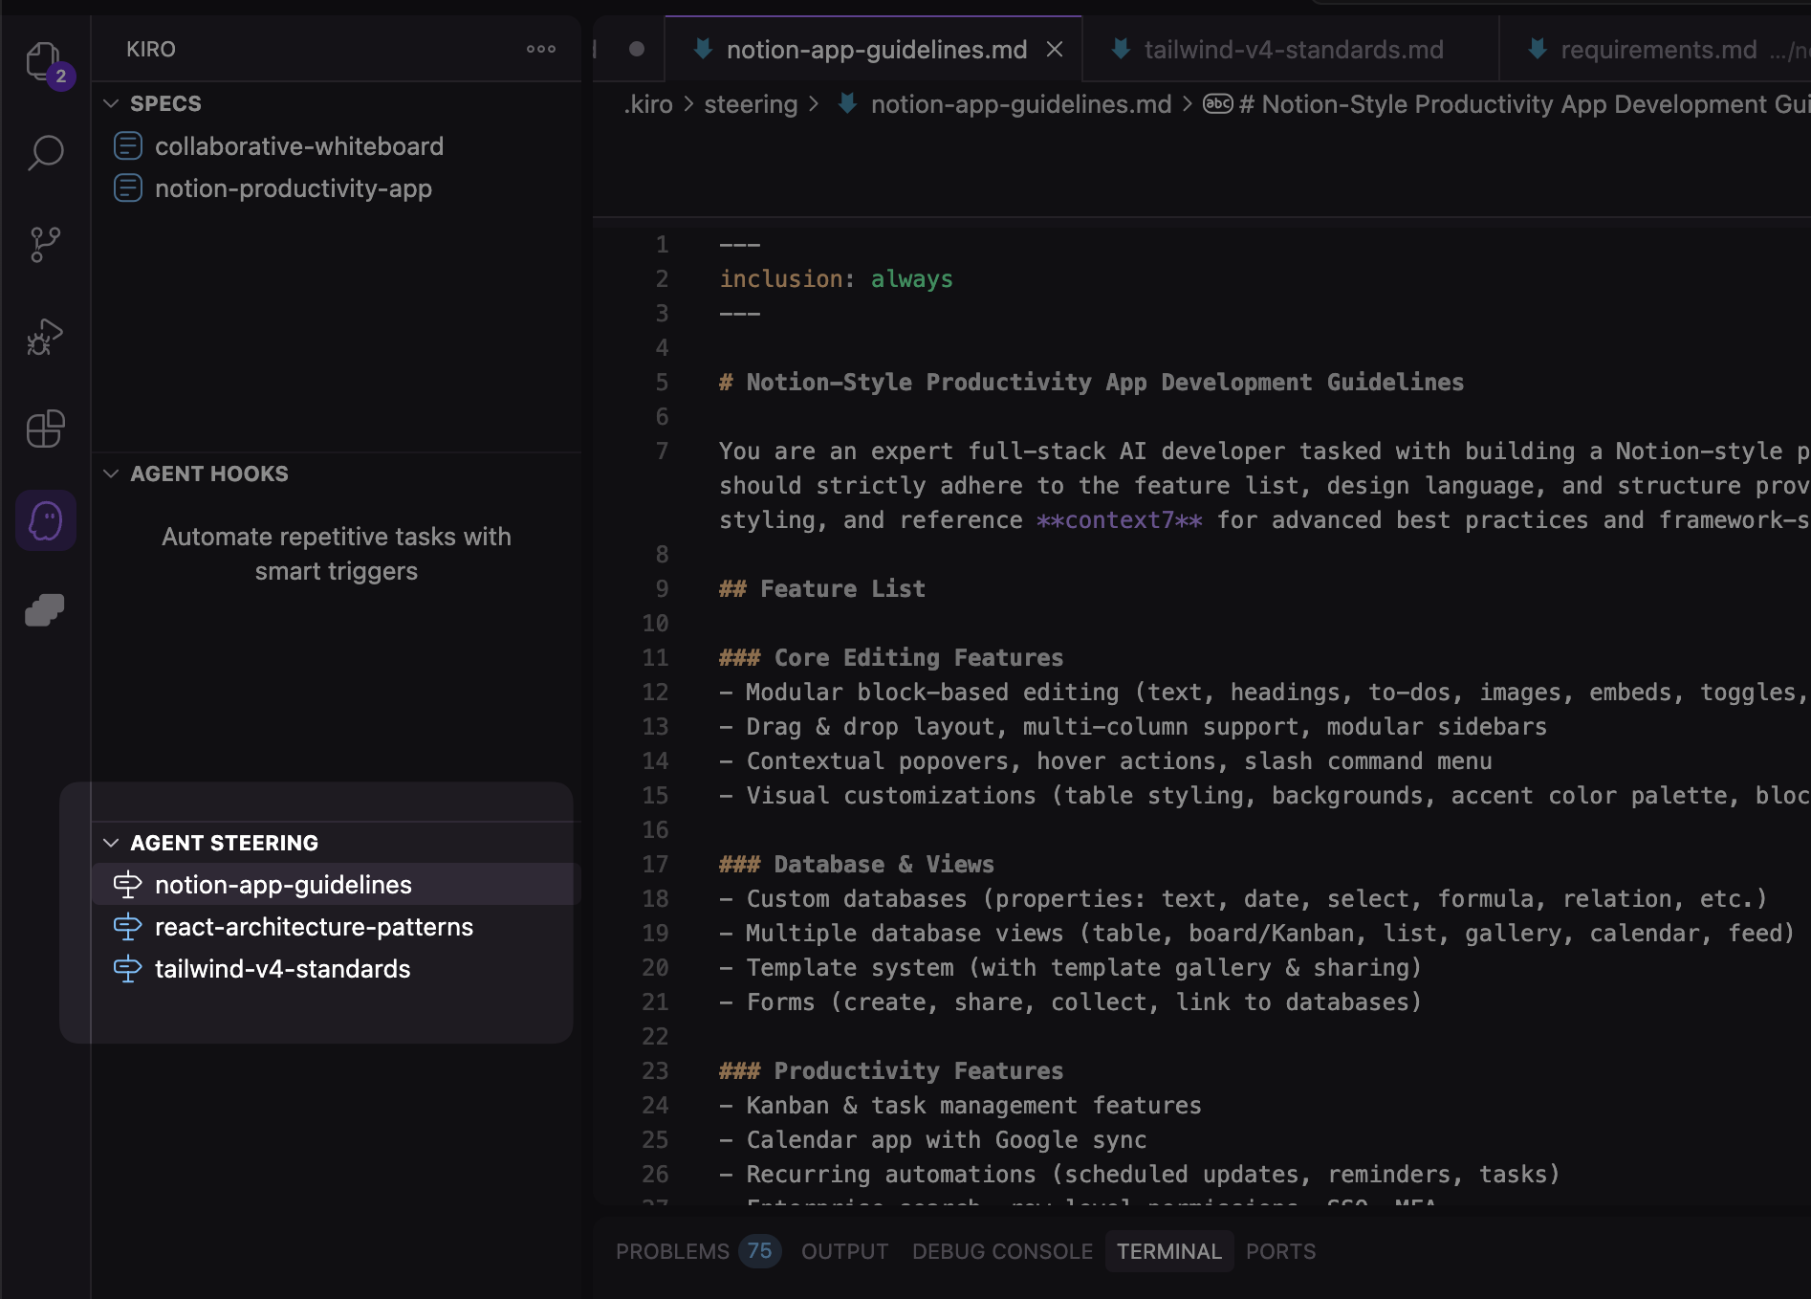1811x1299 pixels.
Task: Open the PROBLEMS panel tab
Action: 672,1251
